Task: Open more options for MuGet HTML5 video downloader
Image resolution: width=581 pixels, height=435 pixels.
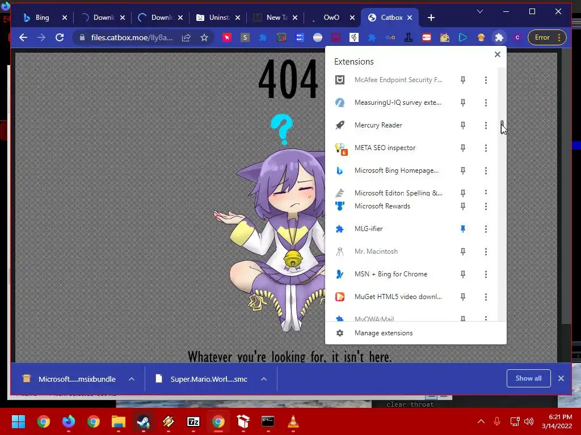Action: coord(486,297)
